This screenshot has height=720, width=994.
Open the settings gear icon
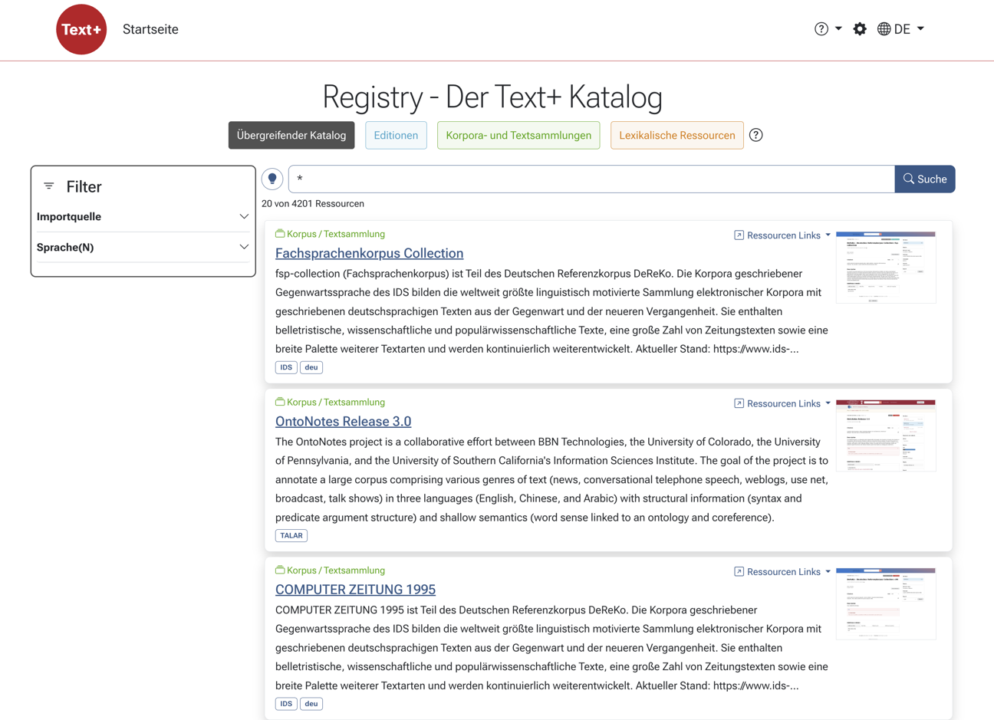click(860, 29)
